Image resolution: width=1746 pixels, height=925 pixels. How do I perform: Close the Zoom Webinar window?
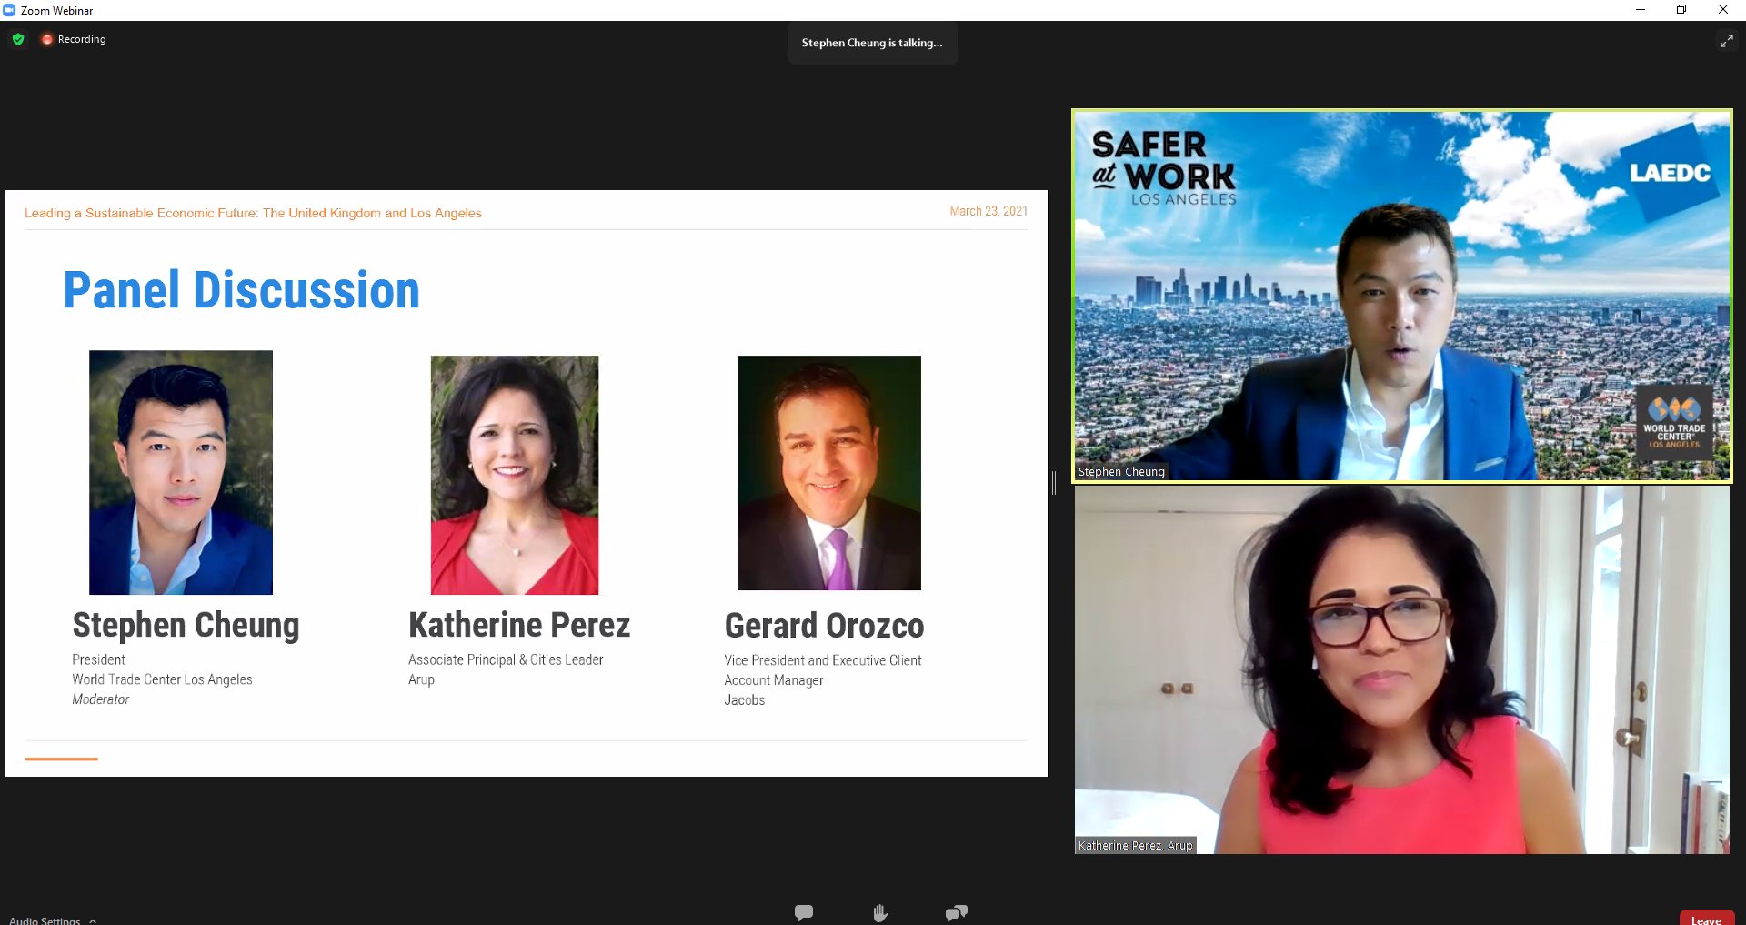[x=1723, y=10]
